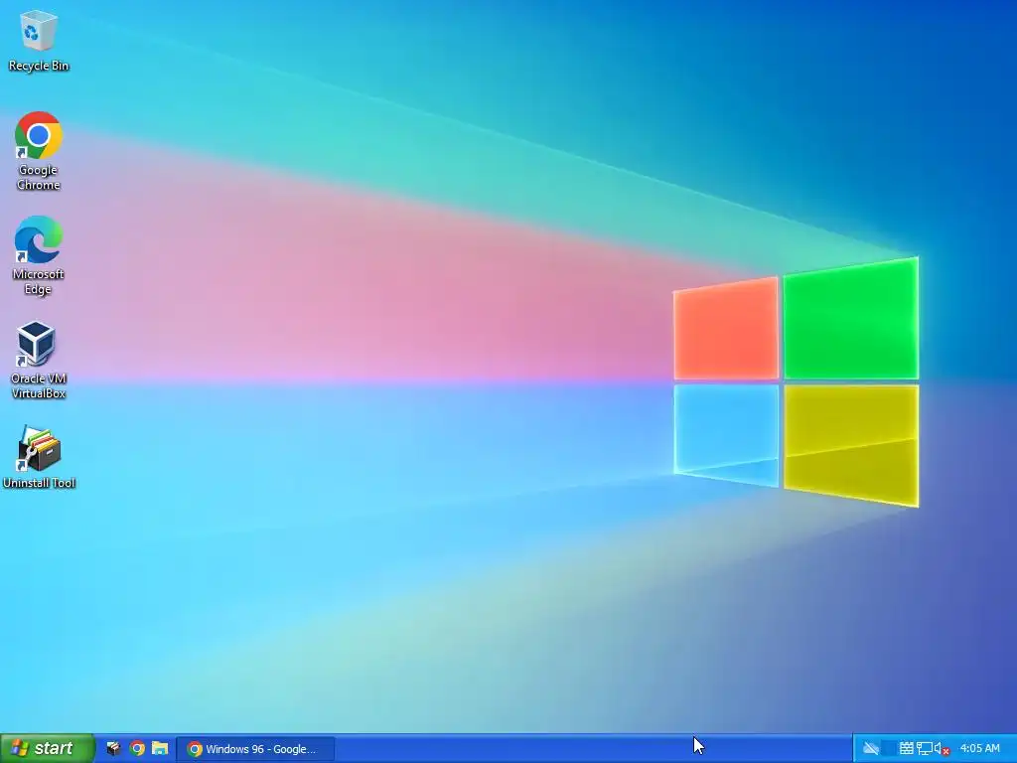Open File Explorer from quick launch

click(x=160, y=749)
